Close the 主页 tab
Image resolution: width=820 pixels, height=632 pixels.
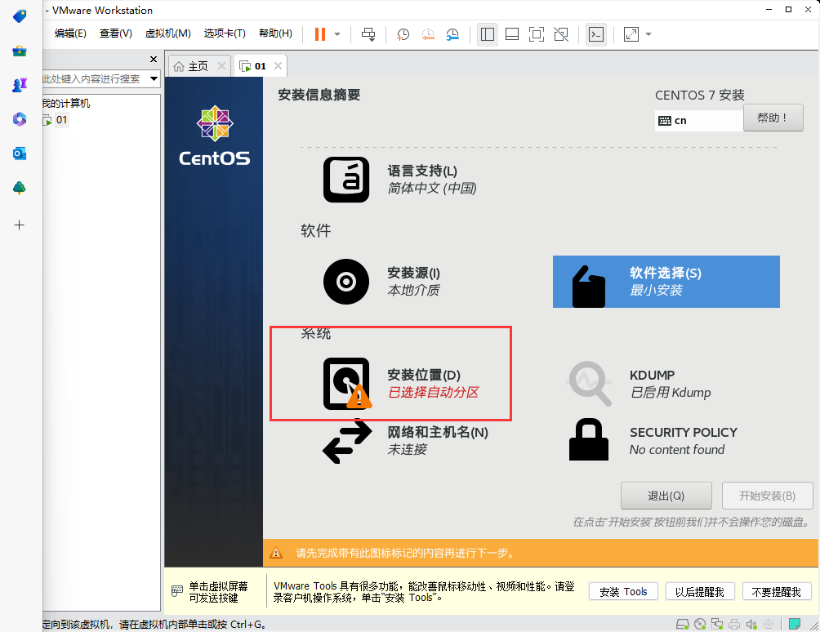(221, 66)
